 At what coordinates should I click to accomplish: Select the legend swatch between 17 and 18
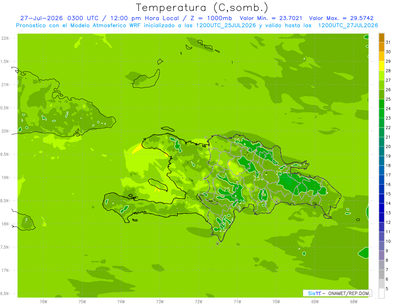pos(381,170)
